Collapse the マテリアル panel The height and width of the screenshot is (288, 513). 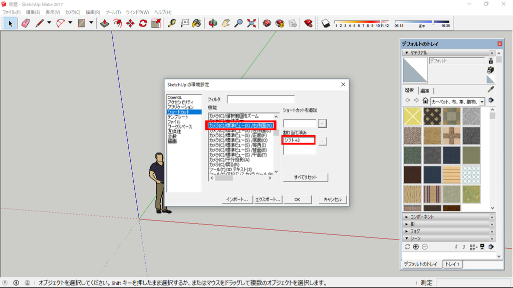tap(407, 52)
